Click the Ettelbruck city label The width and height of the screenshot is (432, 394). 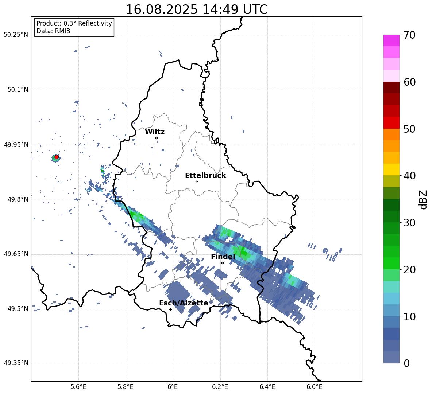tap(205, 176)
